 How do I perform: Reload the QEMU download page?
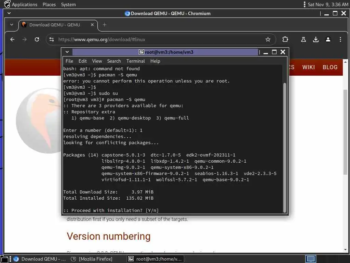click(37, 40)
